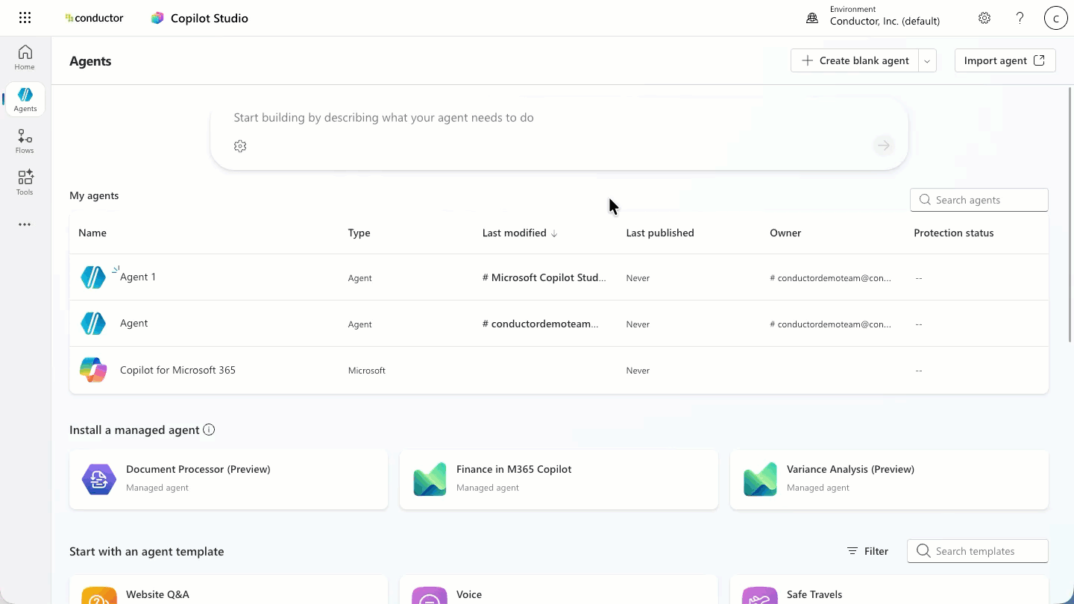The width and height of the screenshot is (1074, 604).
Task: Click the Document Processor card icon
Action: tap(99, 479)
